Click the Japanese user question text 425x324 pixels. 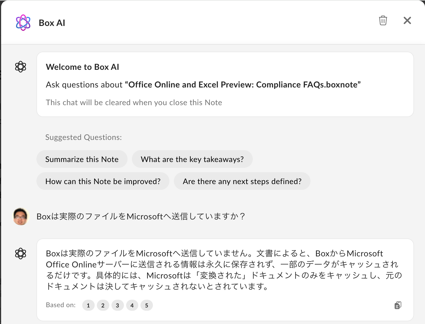tap(141, 217)
